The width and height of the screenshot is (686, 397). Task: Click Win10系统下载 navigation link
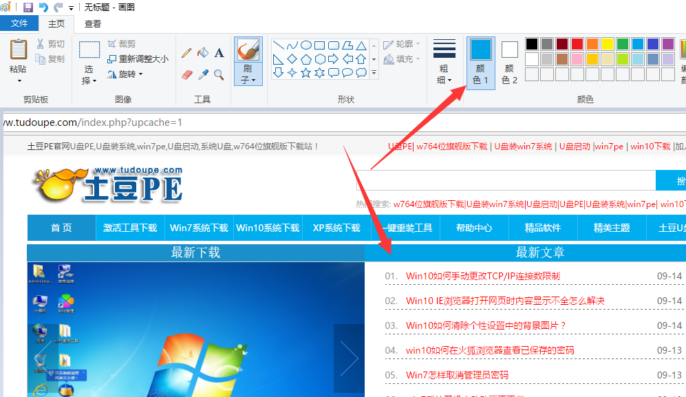268,228
